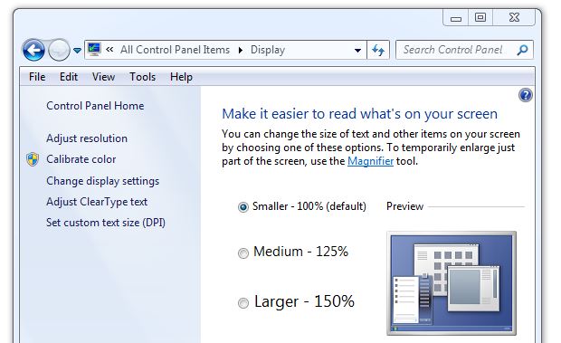Click the double chevron in address bar
This screenshot has height=343, width=561.
pyautogui.click(x=109, y=50)
